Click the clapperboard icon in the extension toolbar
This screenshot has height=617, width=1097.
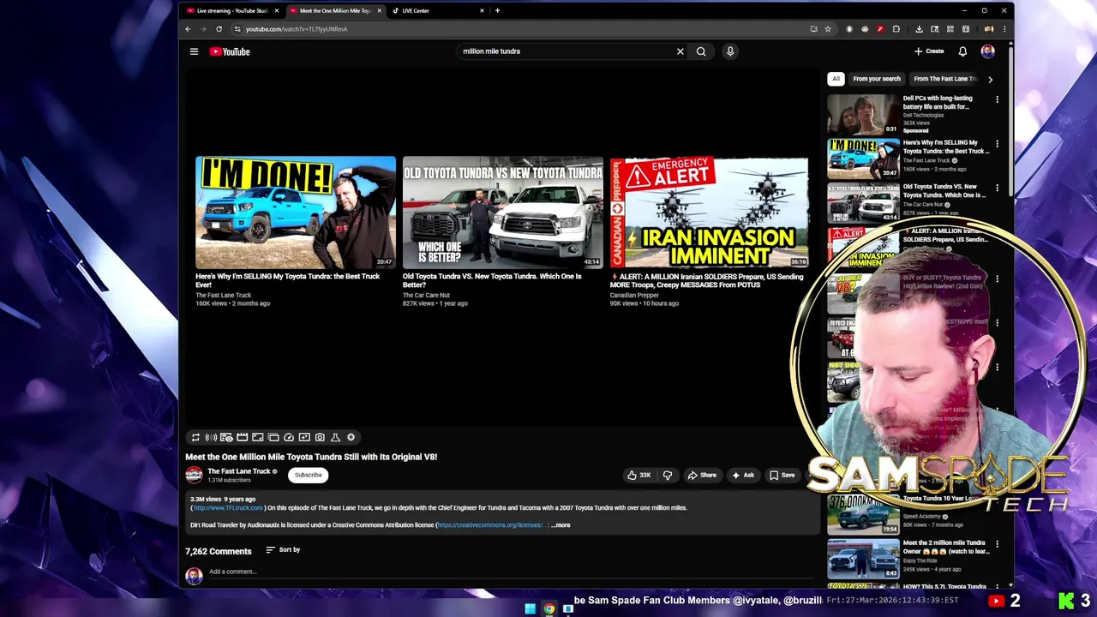(x=242, y=437)
